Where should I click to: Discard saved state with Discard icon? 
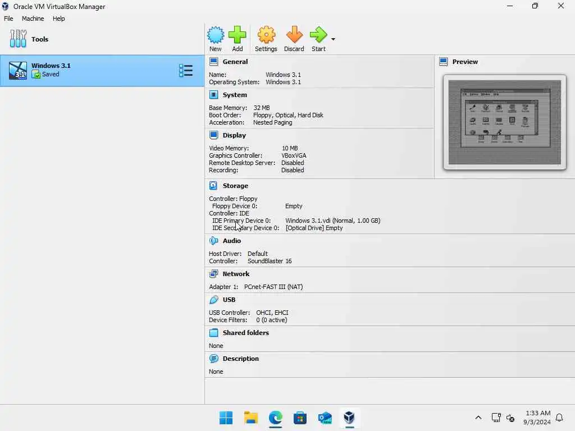pos(294,35)
